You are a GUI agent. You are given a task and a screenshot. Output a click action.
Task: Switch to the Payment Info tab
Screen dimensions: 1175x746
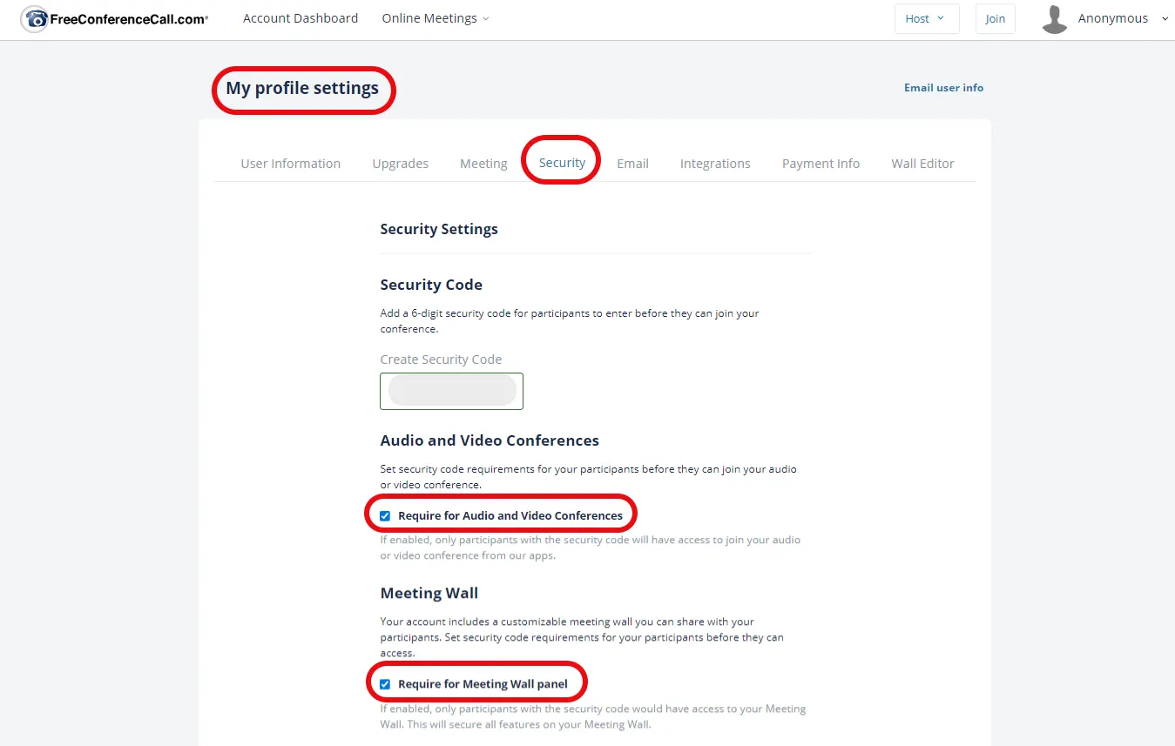pos(820,164)
